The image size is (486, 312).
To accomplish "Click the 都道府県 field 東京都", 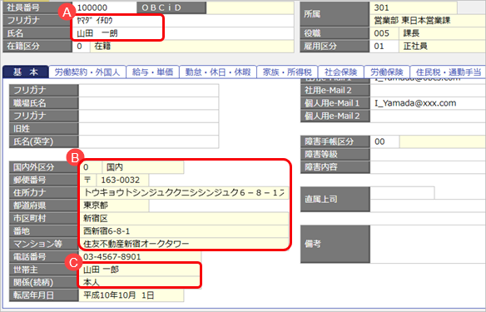I will (x=114, y=206).
